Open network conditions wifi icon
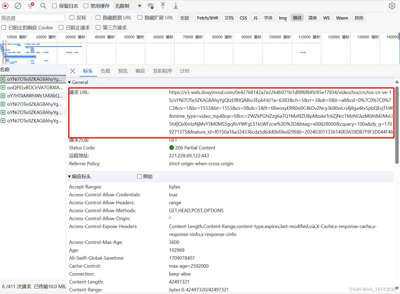The image size is (400, 294). tap(151, 6)
